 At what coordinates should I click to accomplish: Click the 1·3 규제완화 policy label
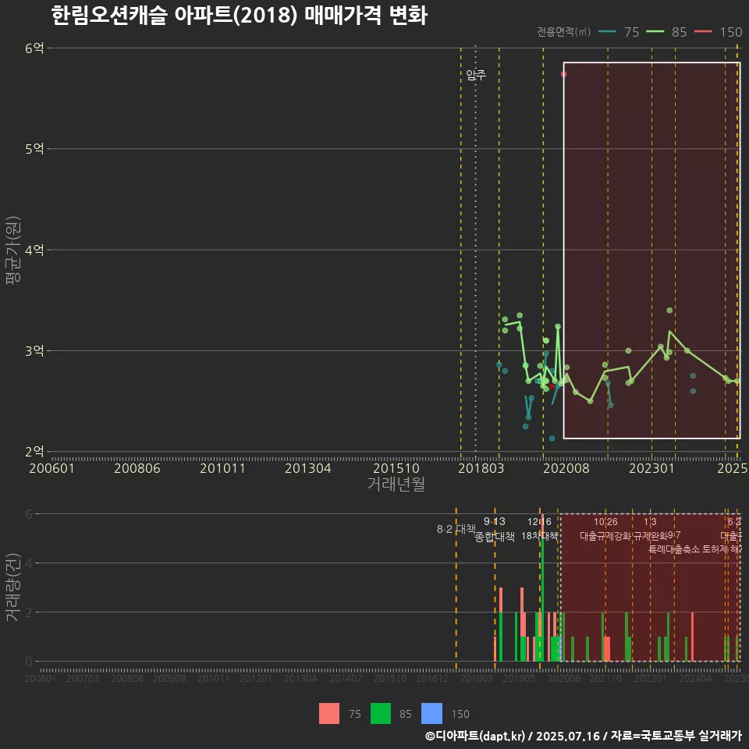click(x=650, y=529)
